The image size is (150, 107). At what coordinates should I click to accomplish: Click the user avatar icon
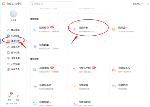(13, 14)
